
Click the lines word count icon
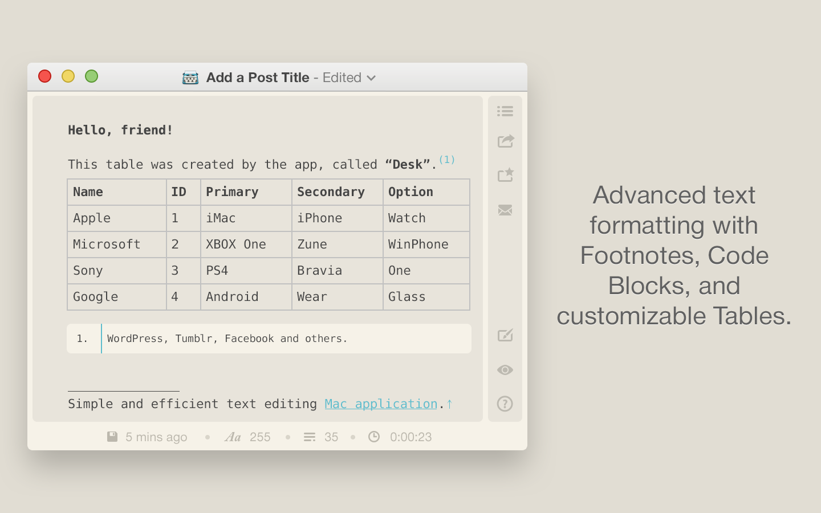[310, 437]
